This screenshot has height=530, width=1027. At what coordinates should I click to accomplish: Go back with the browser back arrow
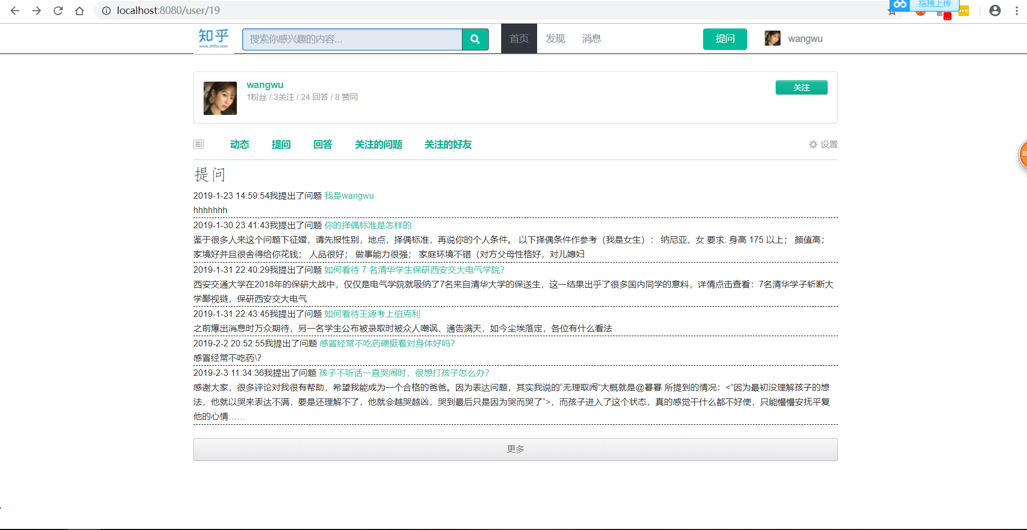[x=15, y=11]
